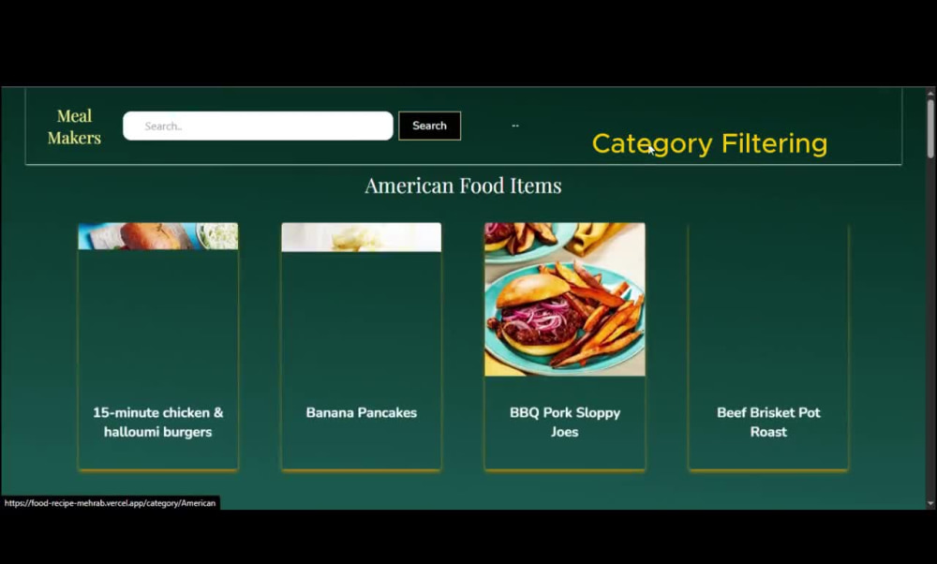Image resolution: width=937 pixels, height=564 pixels.
Task: Click the chicken & halloumi burgers thumbnail image
Action: (158, 237)
